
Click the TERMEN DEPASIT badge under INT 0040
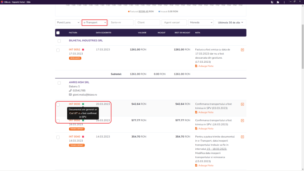[x=77, y=145]
